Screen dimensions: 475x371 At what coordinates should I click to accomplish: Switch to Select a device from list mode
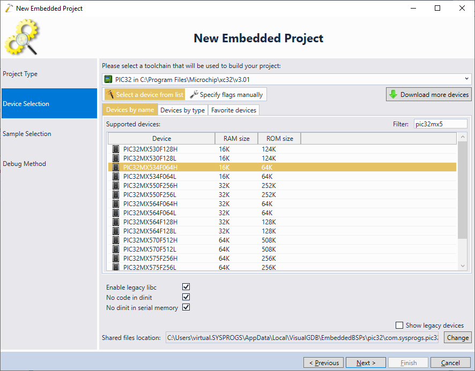(x=145, y=94)
